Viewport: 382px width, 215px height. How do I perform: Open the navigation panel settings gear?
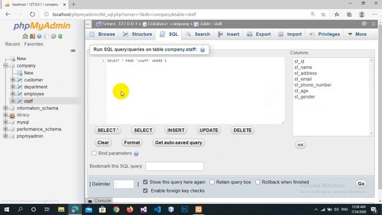click(x=53, y=36)
